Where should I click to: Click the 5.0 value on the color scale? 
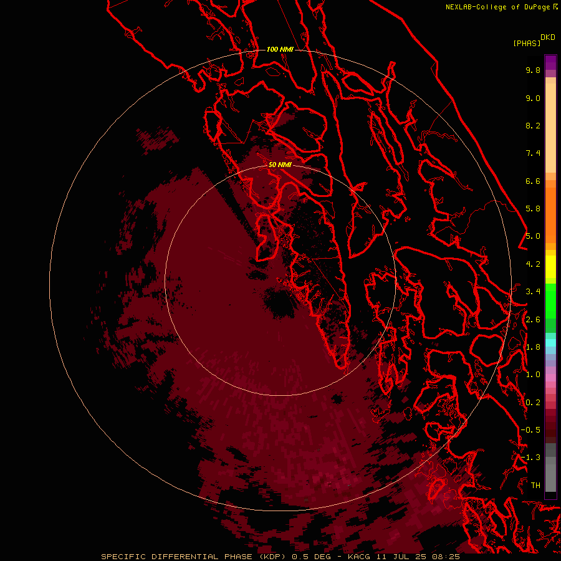click(x=533, y=236)
